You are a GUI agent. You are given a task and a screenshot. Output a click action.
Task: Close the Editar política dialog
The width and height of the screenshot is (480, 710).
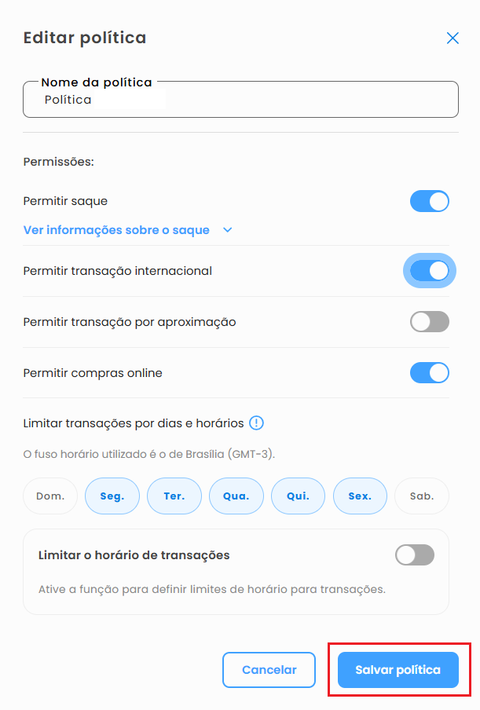click(x=453, y=38)
